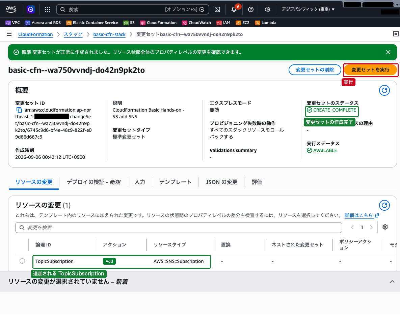Copy the change set ARN
Viewport: 400px width, 326px height.
(19, 110)
